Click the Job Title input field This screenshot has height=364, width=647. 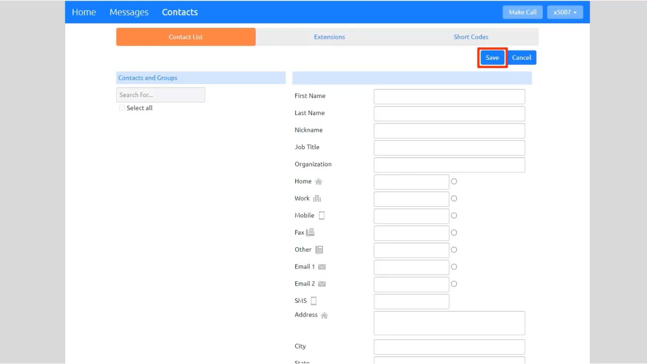coord(449,148)
